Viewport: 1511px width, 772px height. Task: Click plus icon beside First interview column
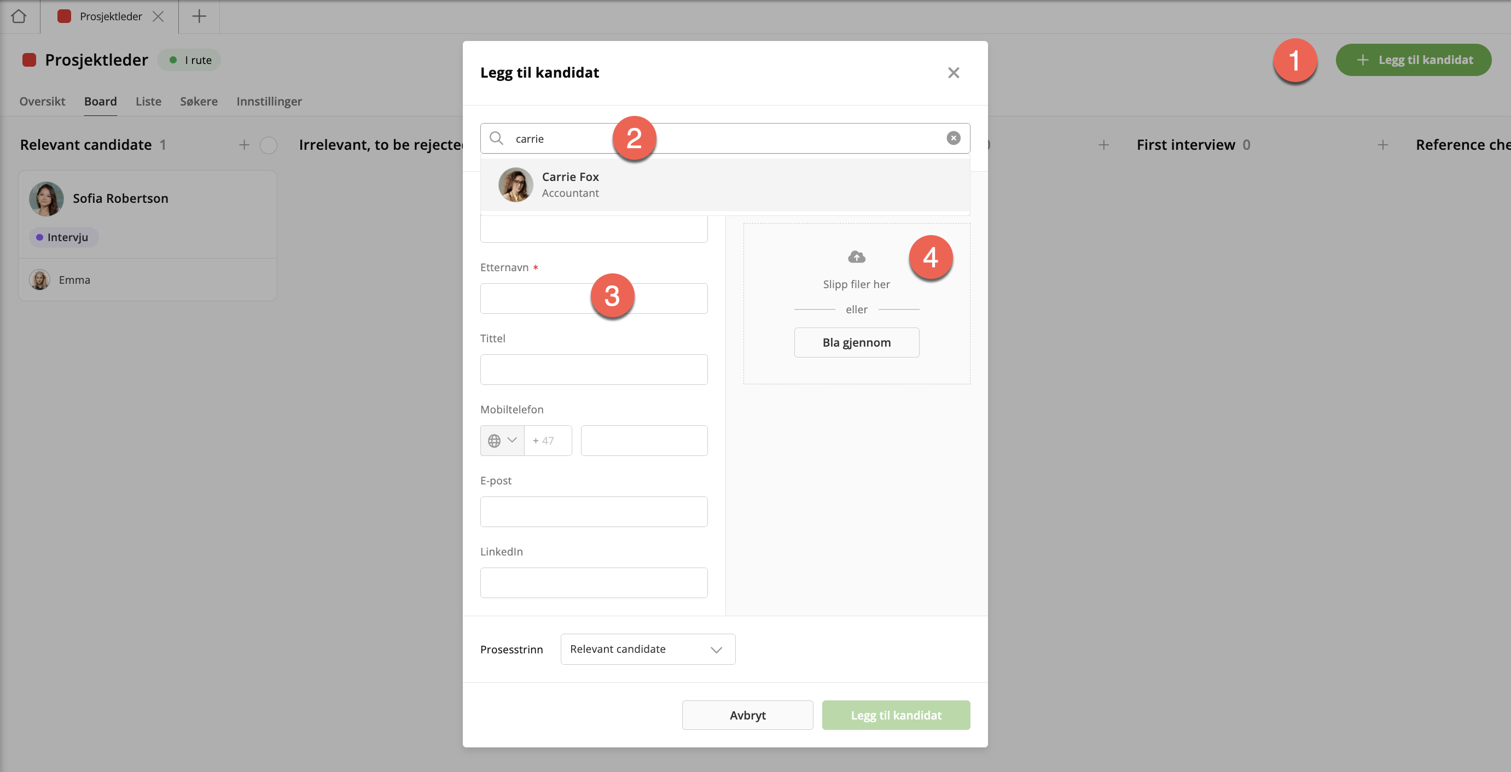(1382, 145)
